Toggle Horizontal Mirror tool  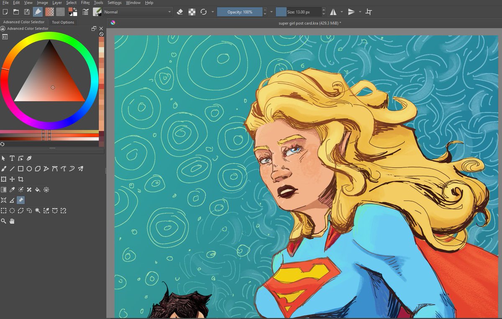(x=333, y=12)
